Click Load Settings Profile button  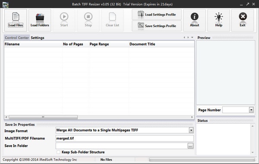[157, 15]
